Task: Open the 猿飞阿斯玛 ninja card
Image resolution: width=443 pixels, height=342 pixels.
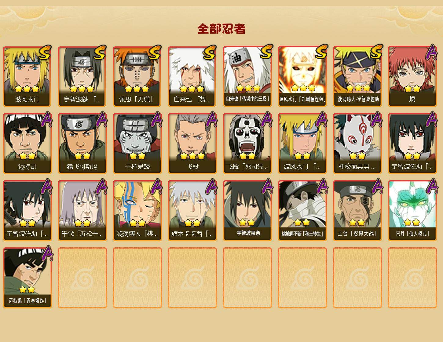Action: 82,144
